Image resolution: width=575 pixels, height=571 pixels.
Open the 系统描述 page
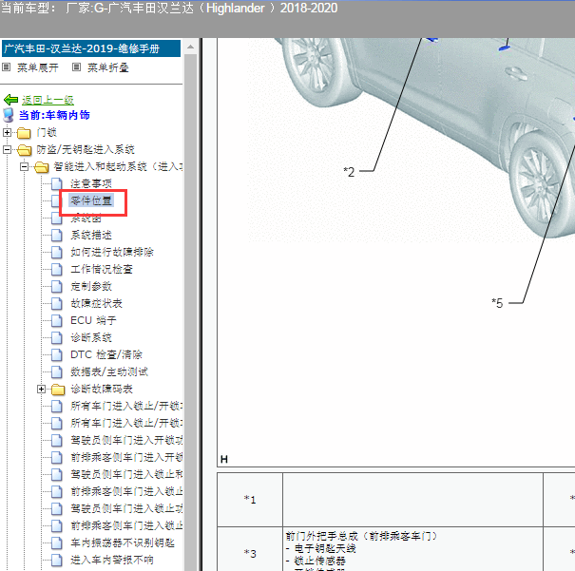(91, 235)
